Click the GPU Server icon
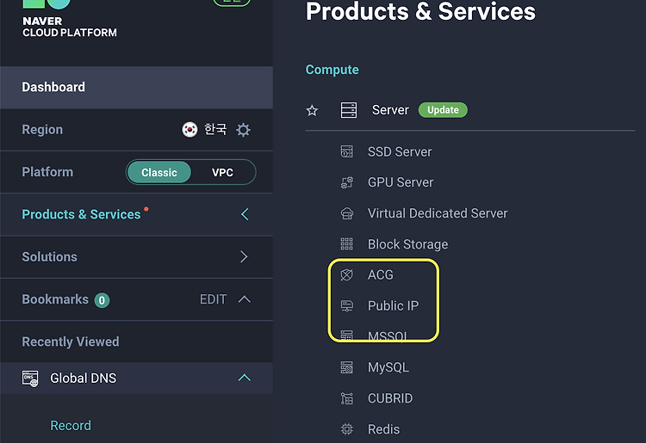This screenshot has width=646, height=443. pyautogui.click(x=346, y=182)
